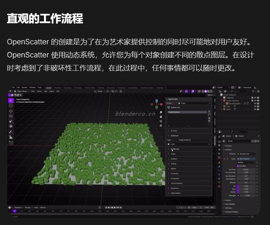Open the Object Mode dropdown
270x225 pixels.
tap(21, 91)
